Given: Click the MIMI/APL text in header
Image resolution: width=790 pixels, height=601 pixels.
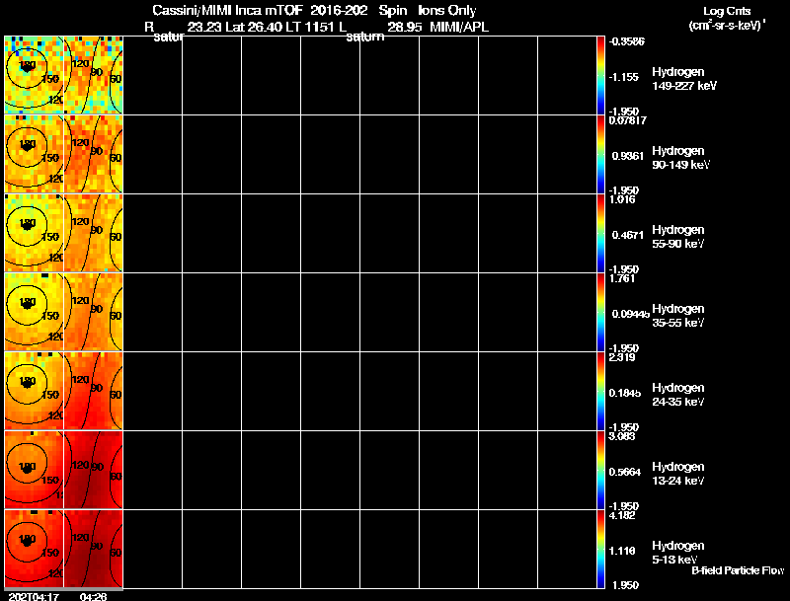Looking at the screenshot, I should pyautogui.click(x=459, y=27).
